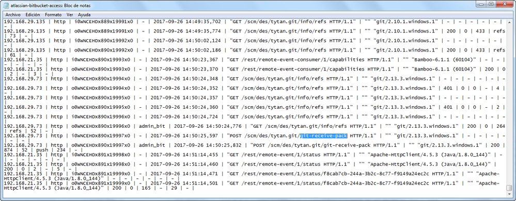
Task: Click the value 264 at row end
Action: click(x=500, y=126)
